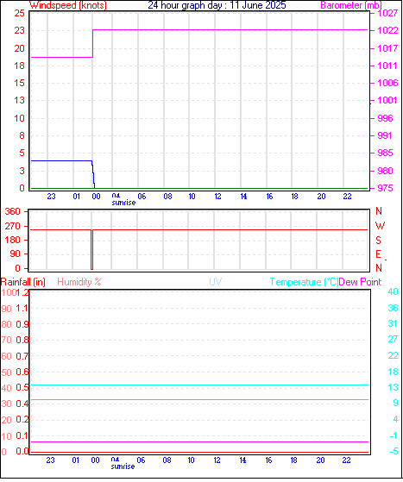Click the 3 knots windspeed label
The width and height of the screenshot is (403, 482).
coord(22,171)
